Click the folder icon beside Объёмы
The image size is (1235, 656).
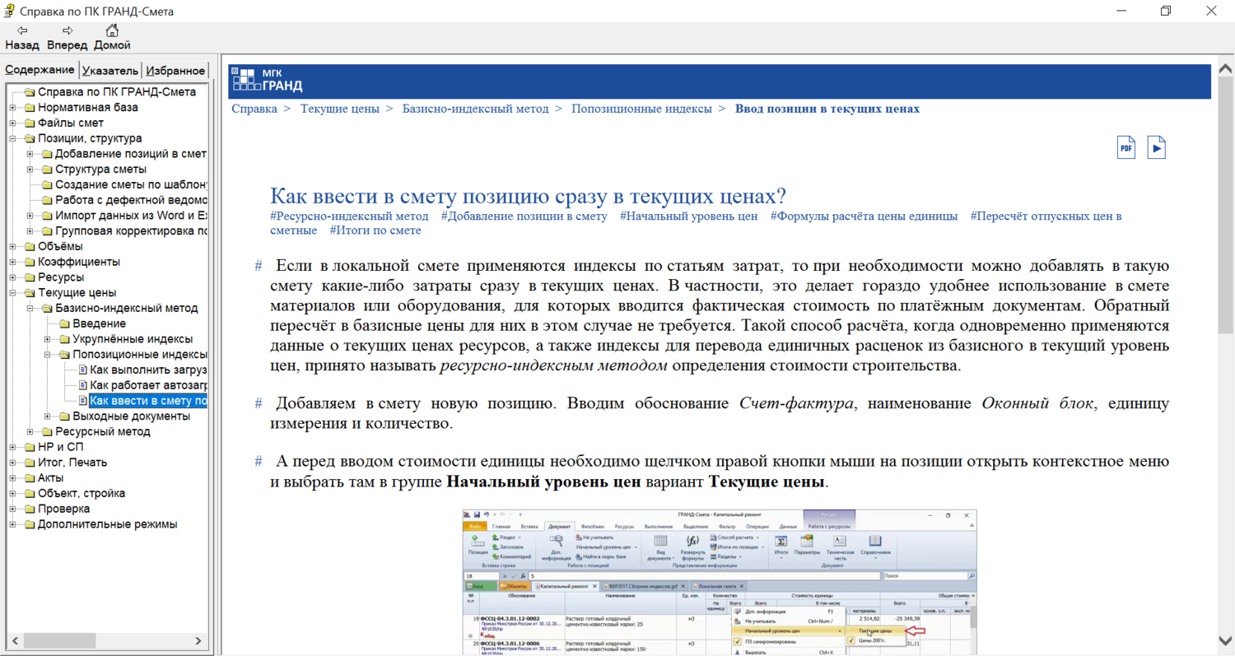pos(30,247)
